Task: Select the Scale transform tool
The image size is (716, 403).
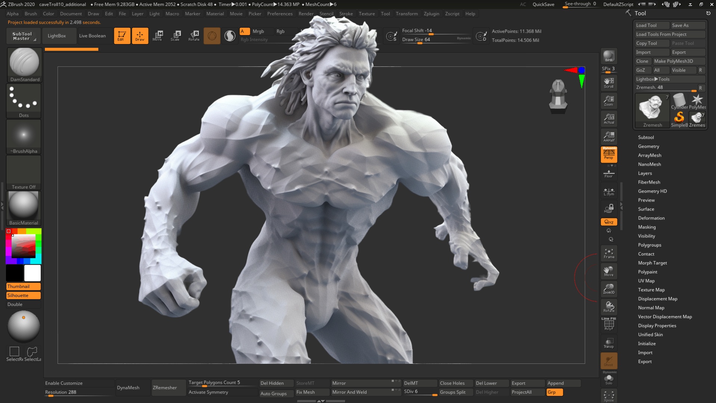Action: tap(175, 36)
